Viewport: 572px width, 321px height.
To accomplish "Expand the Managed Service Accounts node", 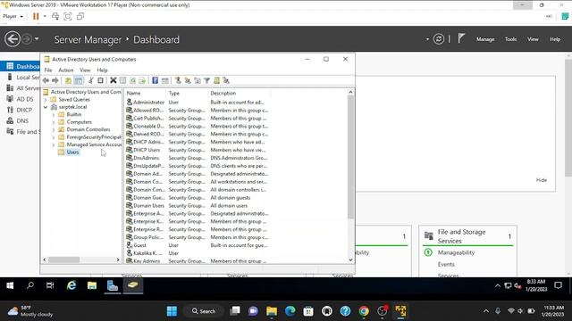I will [54, 144].
